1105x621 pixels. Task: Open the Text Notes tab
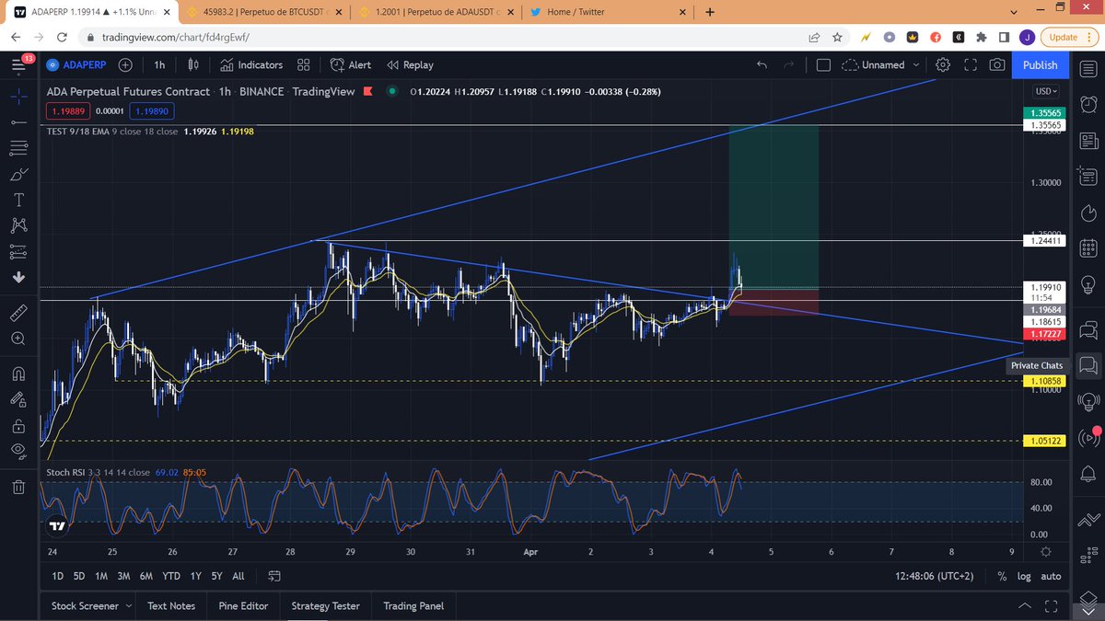tap(171, 605)
